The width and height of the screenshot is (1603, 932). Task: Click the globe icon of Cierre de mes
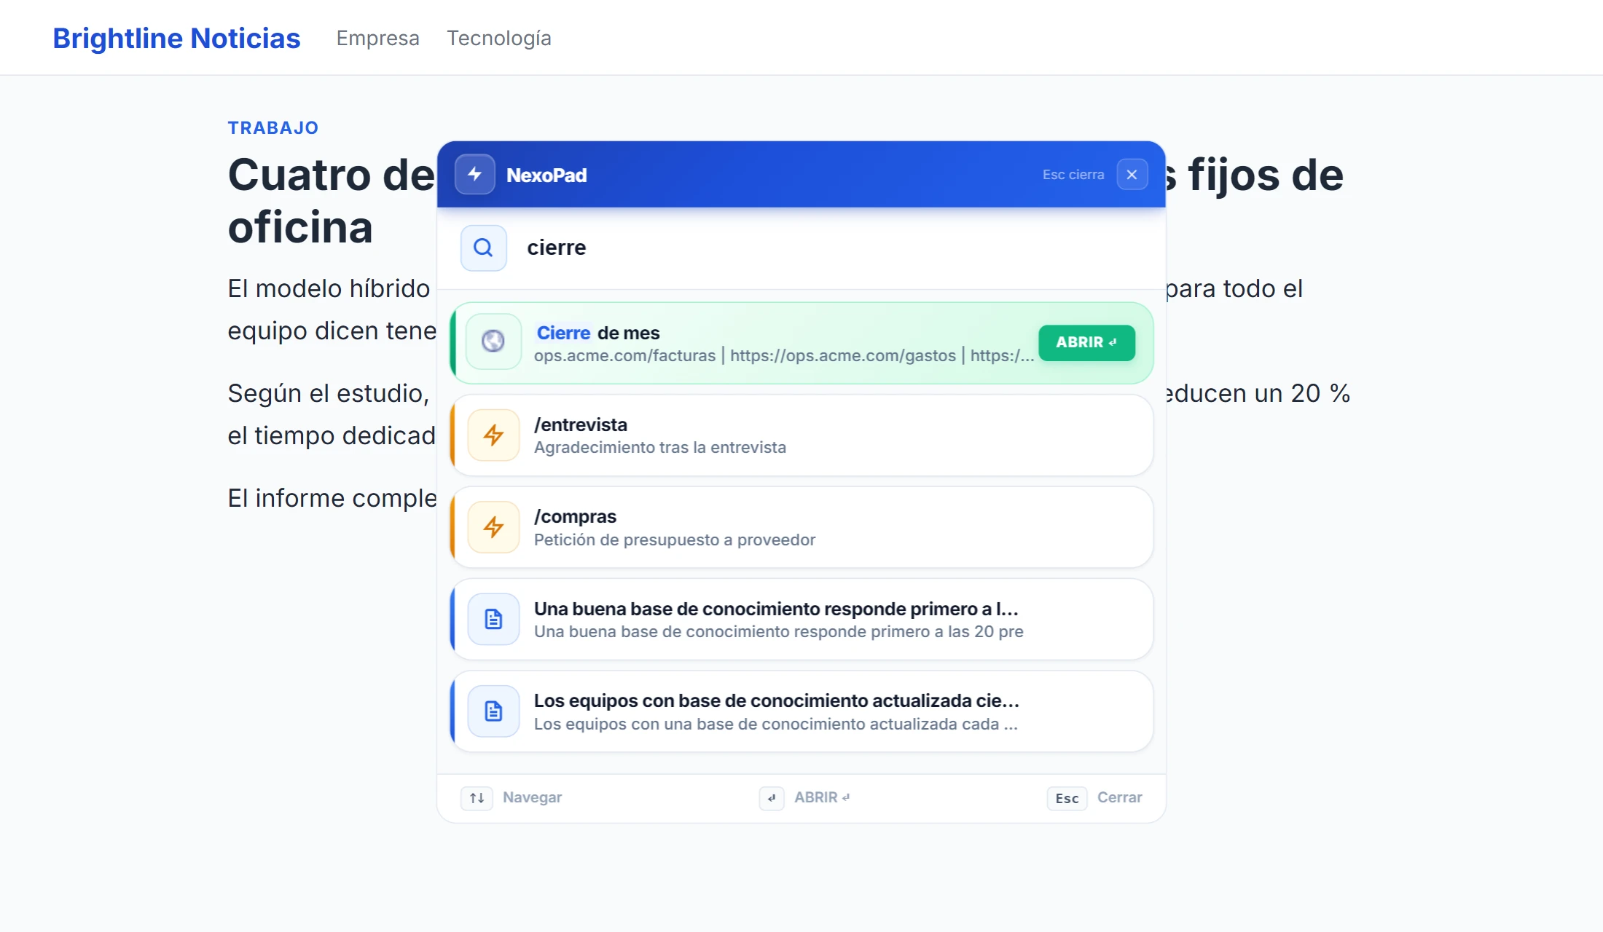click(493, 341)
